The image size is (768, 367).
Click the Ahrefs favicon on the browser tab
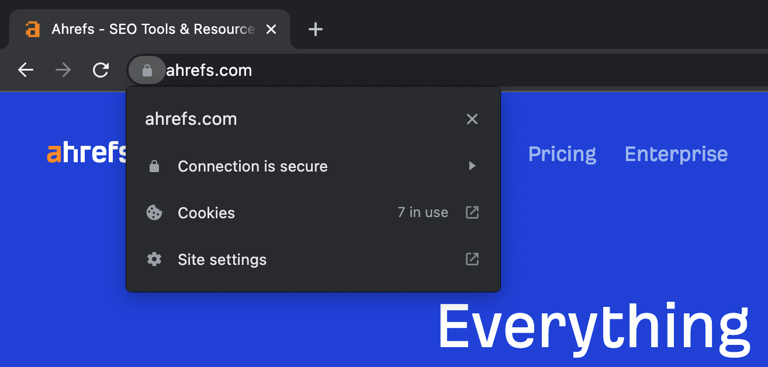pos(33,29)
